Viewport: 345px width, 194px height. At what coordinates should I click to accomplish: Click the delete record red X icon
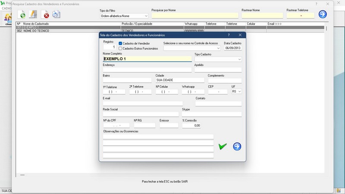(x=44, y=14)
